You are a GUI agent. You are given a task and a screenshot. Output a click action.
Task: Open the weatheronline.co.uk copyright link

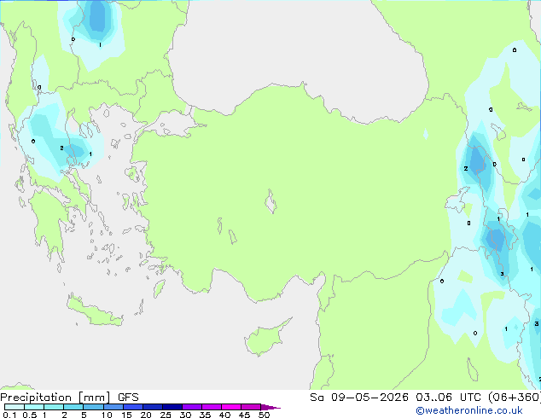point(468,410)
